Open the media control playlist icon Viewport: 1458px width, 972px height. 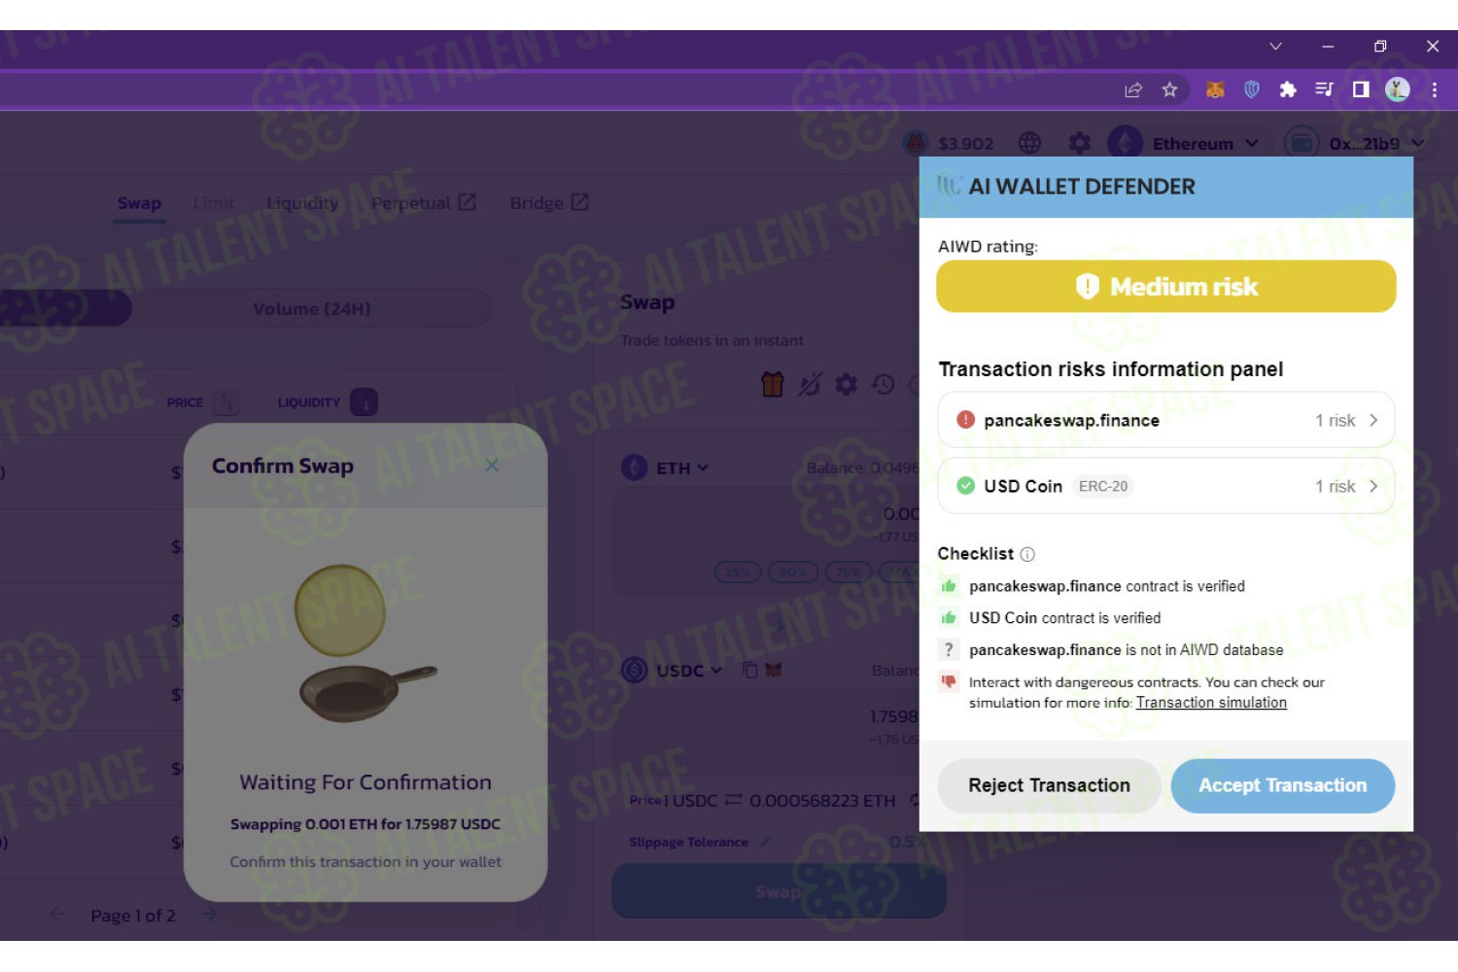(x=1324, y=89)
